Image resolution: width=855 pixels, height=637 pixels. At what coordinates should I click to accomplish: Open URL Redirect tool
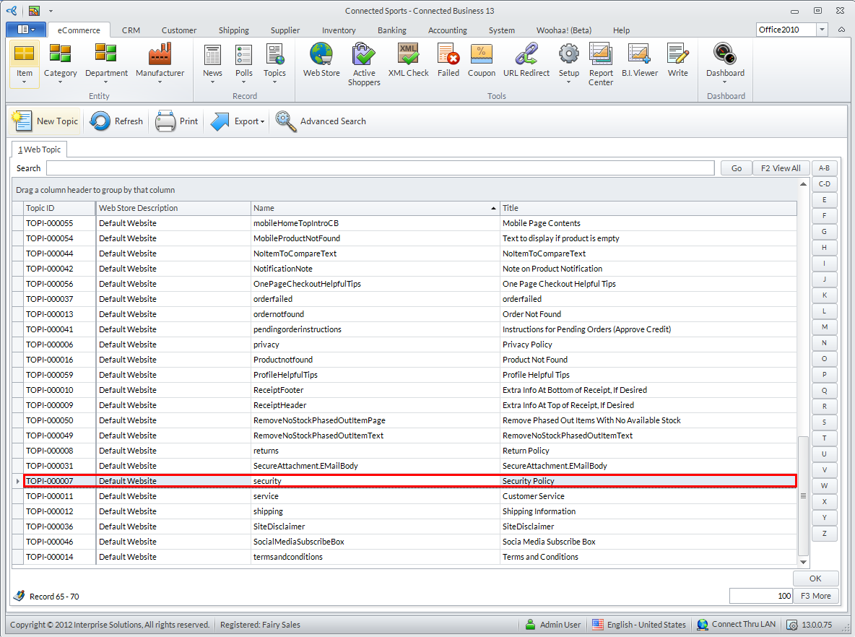coord(526,60)
